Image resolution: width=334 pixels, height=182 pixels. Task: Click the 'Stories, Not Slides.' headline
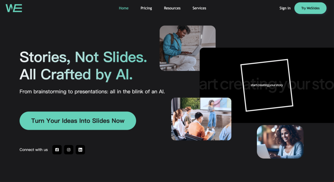[x=83, y=57]
